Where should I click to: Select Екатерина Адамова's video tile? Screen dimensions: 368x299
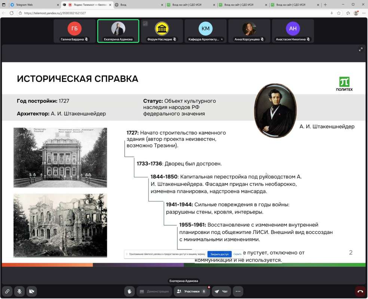pyautogui.click(x=118, y=31)
